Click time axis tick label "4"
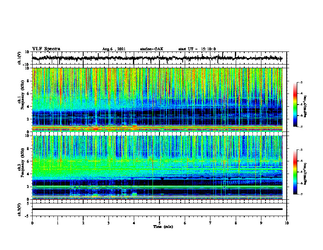Image resolution: width=323 pixels, height=250 pixels. point(134,223)
